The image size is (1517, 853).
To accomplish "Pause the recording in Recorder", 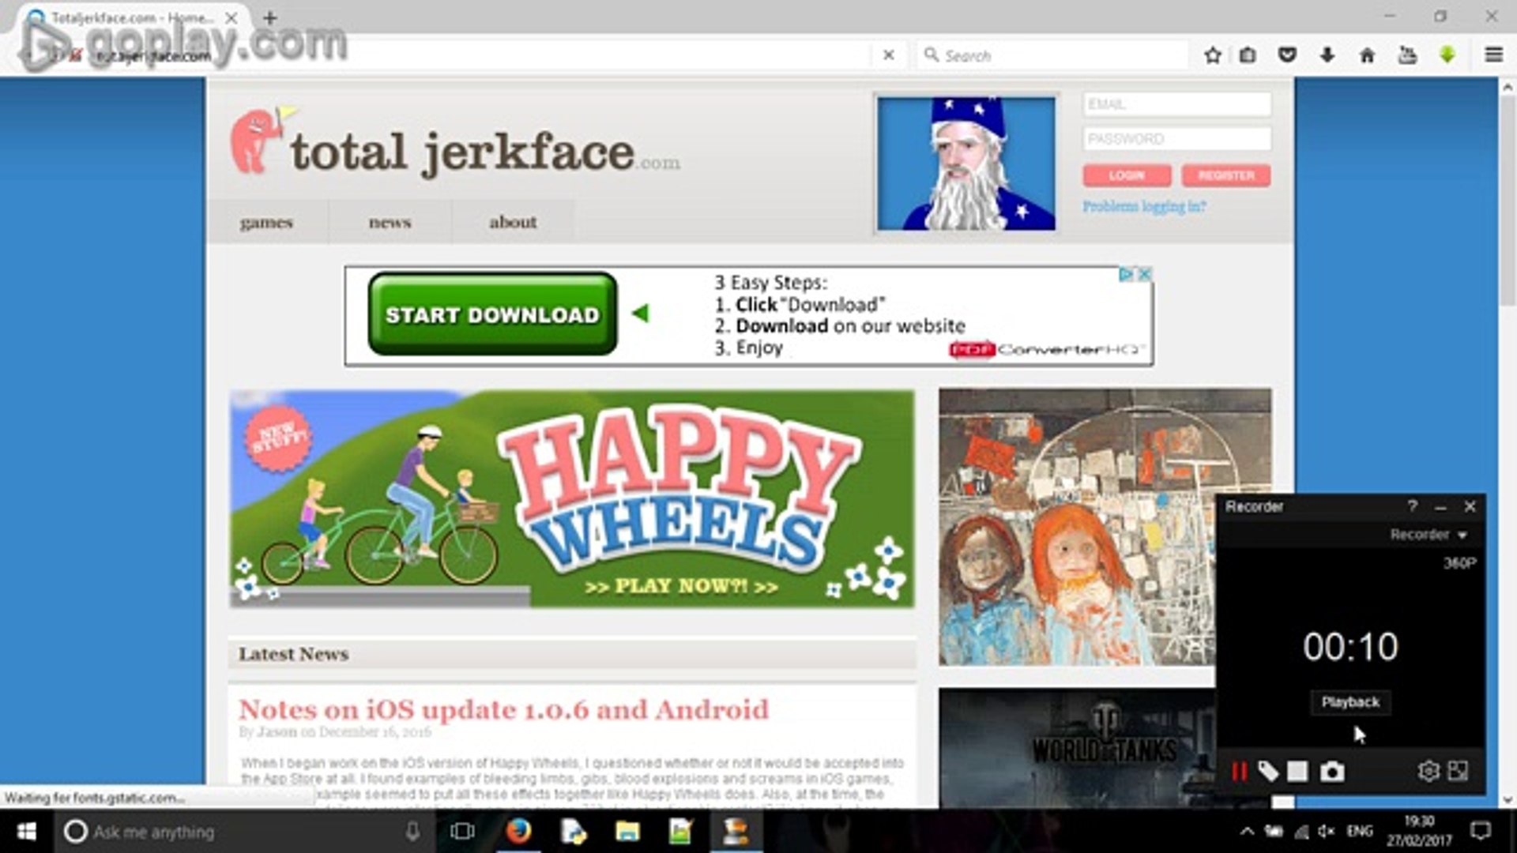I will [x=1239, y=771].
